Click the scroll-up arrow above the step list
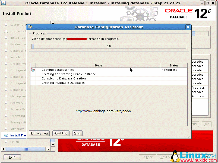218x163 pixels. (53, 22)
